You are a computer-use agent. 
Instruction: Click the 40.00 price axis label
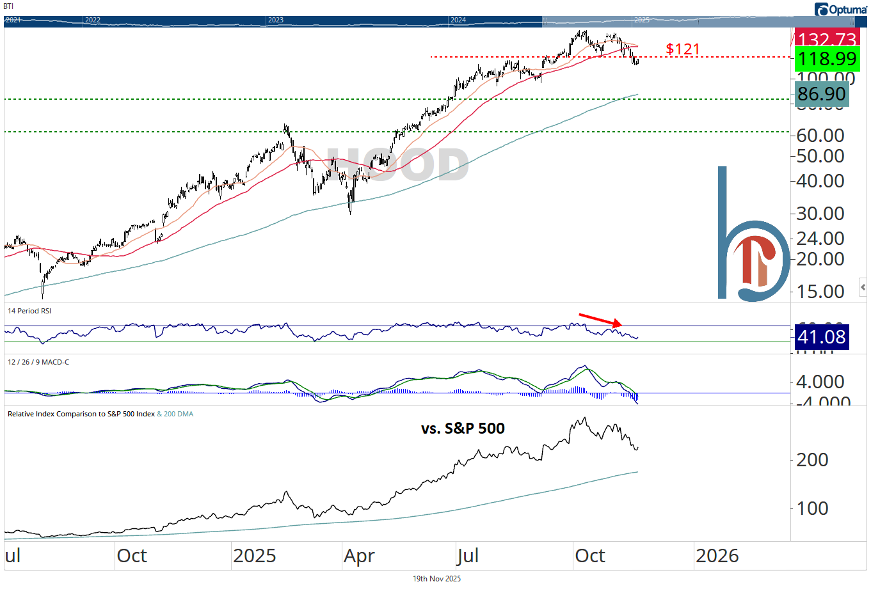tap(820, 181)
